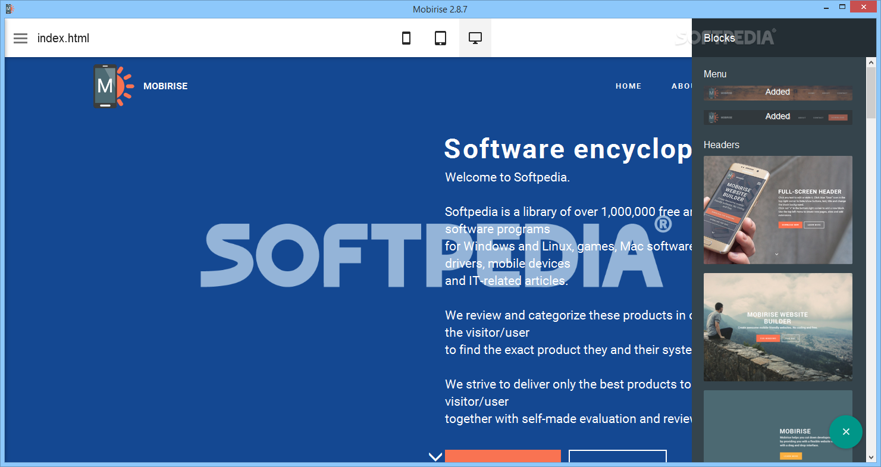
Task: Click the orange button in the header block
Action: [x=503, y=456]
